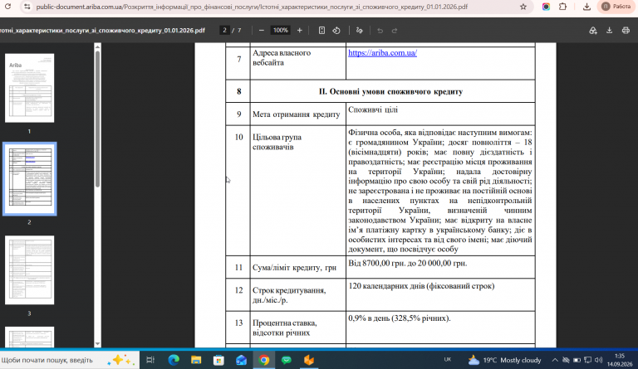Click the thumbnail panel scrollbar thumb
The image size is (638, 369).
coord(98,119)
